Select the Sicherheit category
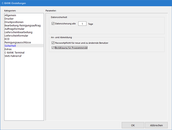 tap(11, 46)
